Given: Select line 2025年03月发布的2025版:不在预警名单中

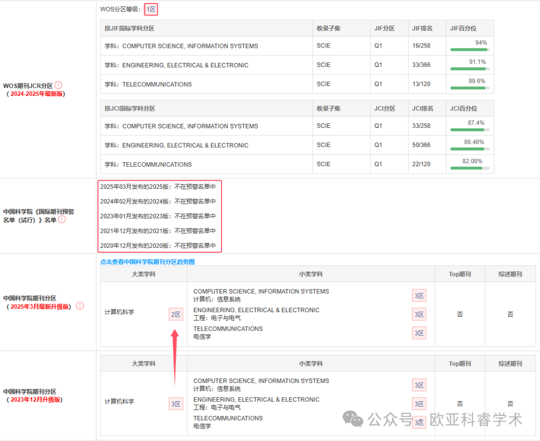Looking at the screenshot, I should 157,186.
